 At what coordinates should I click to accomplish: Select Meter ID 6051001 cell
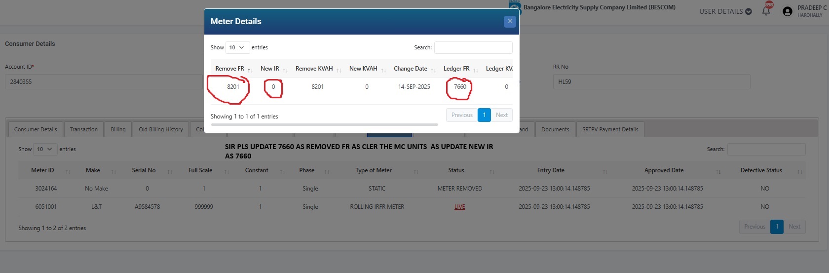click(46, 207)
